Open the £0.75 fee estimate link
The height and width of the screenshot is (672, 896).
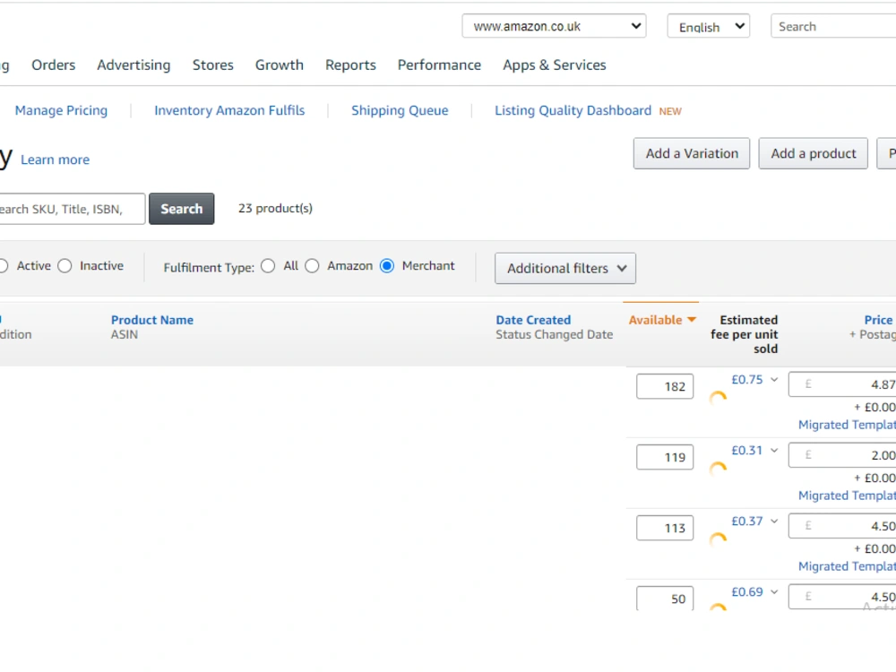point(747,379)
